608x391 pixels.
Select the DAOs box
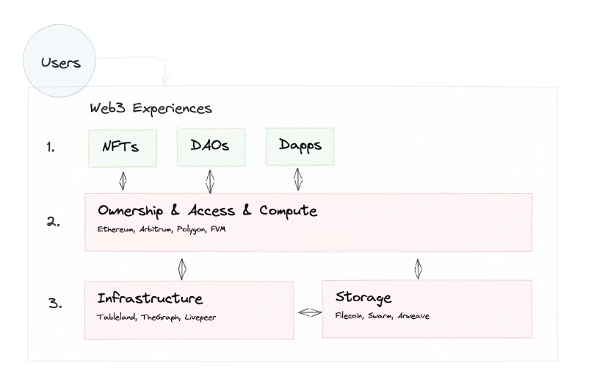210,146
